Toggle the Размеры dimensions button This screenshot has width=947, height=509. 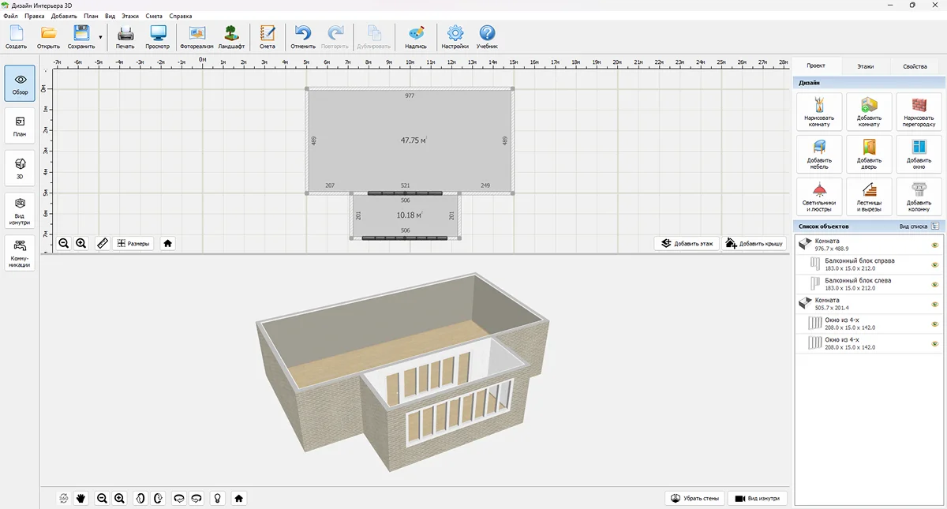coord(133,244)
